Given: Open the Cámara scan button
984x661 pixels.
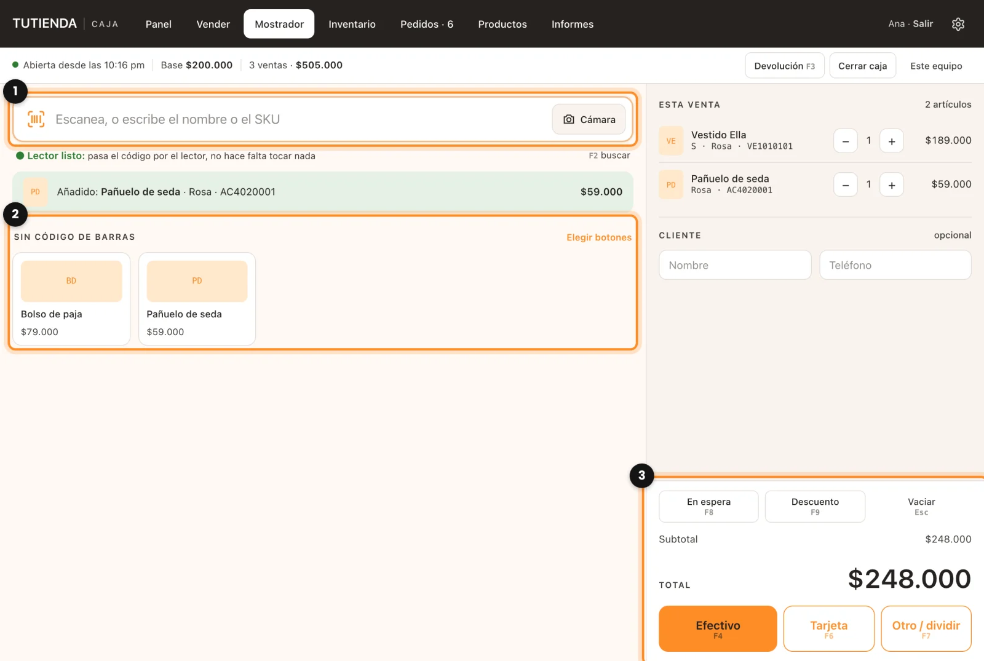Looking at the screenshot, I should (x=589, y=119).
